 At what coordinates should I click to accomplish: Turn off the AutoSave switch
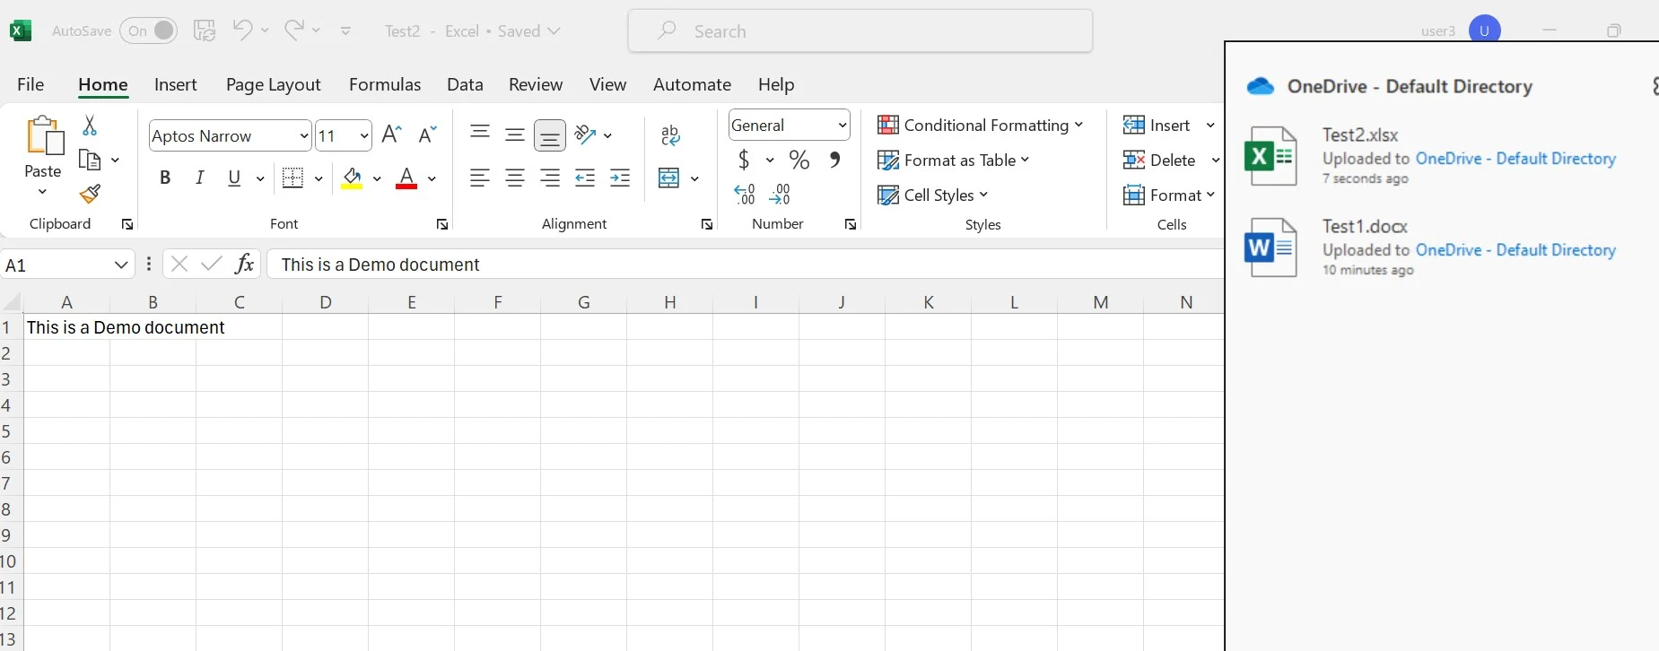(x=149, y=30)
